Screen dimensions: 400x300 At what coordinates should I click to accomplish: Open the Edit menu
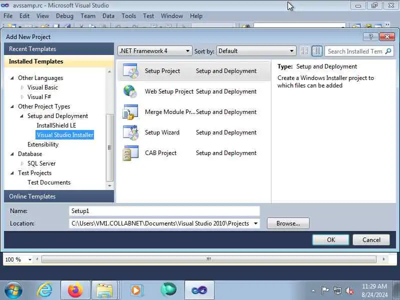point(24,16)
